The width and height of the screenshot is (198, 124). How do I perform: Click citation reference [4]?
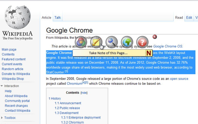(84, 83)
